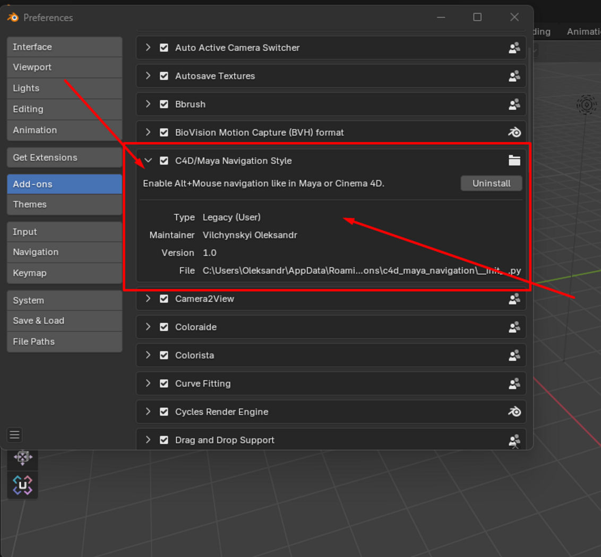Expand the Bbrush add-on details
Viewport: 601px width, 557px height.
click(x=148, y=104)
